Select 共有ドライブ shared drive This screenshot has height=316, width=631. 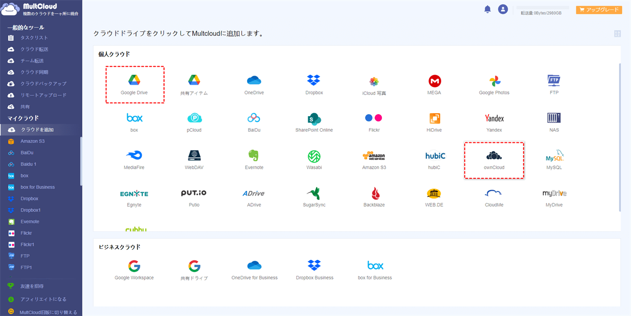pos(194,270)
